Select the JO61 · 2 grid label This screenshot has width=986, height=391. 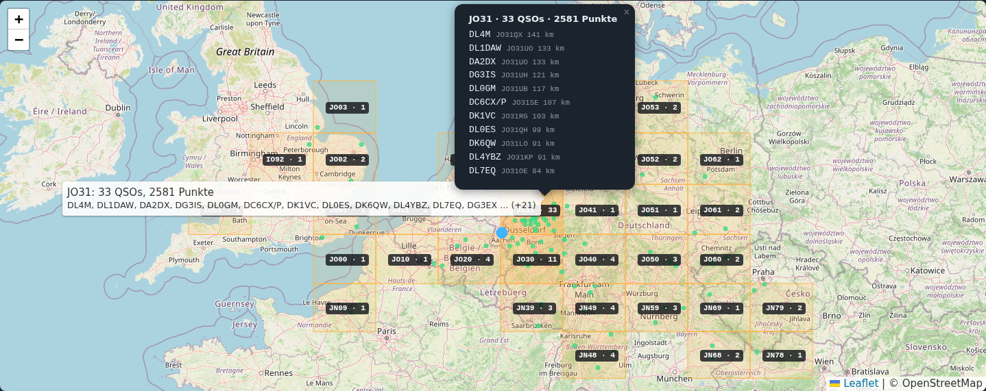pos(722,210)
